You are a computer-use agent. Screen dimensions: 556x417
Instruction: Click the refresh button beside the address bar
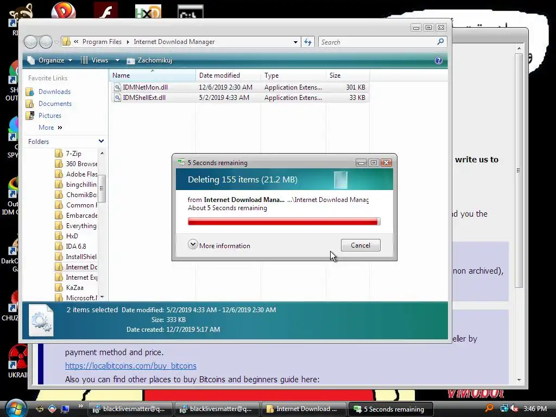(x=308, y=42)
